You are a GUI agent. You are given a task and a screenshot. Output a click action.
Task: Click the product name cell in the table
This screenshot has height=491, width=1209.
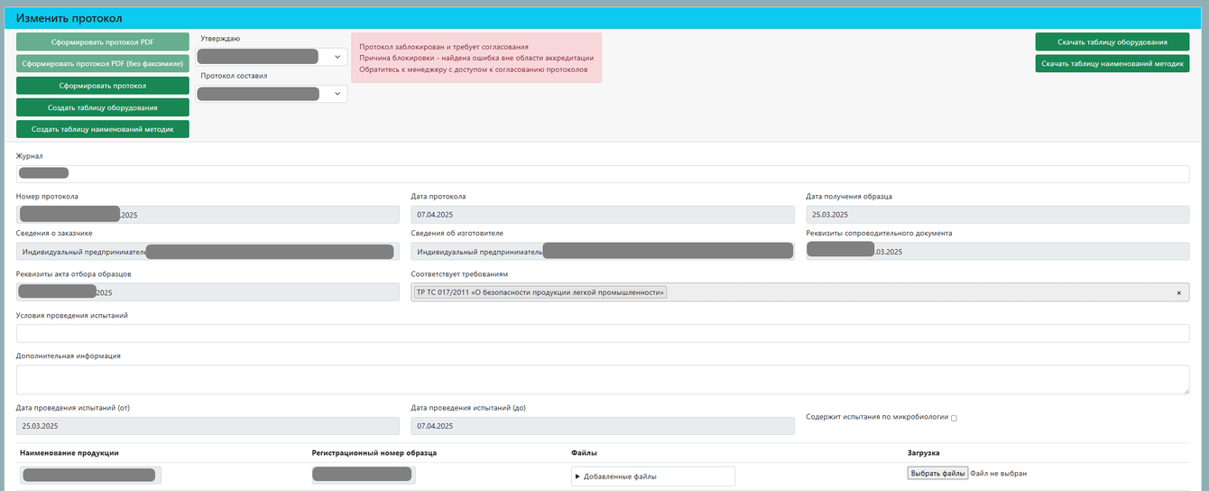click(x=90, y=476)
